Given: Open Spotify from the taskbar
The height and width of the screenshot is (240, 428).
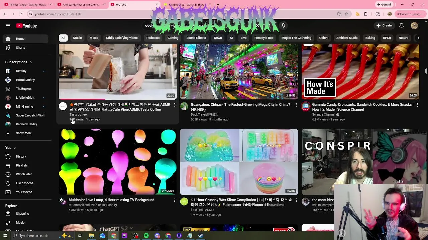Looking at the screenshot, I should [146, 236].
